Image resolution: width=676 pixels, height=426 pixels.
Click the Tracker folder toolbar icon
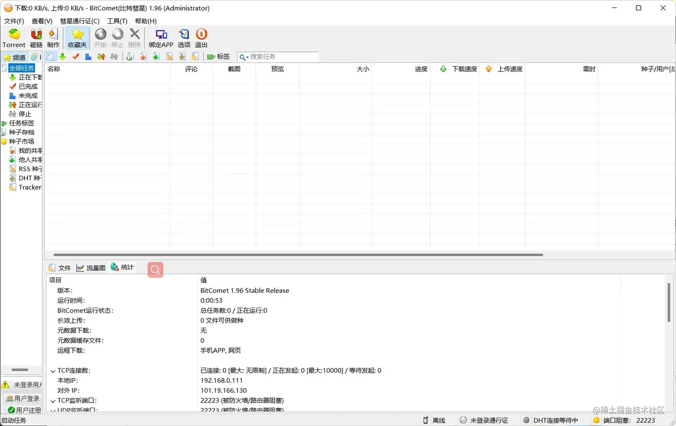coord(195,57)
